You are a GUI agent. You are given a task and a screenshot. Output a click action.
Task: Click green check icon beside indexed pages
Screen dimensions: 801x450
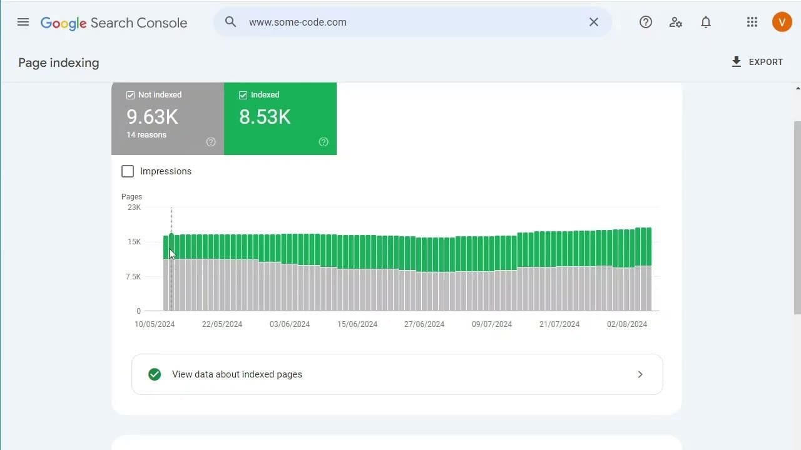pos(155,374)
